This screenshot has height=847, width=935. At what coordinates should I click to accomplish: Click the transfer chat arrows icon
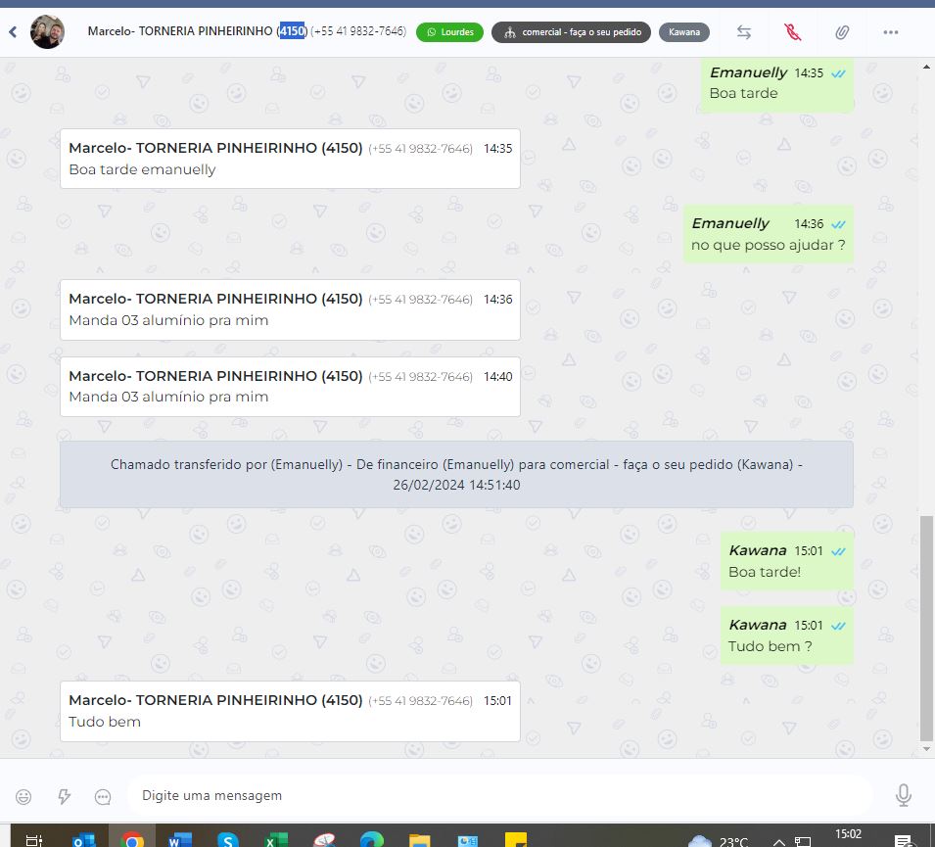click(x=744, y=32)
